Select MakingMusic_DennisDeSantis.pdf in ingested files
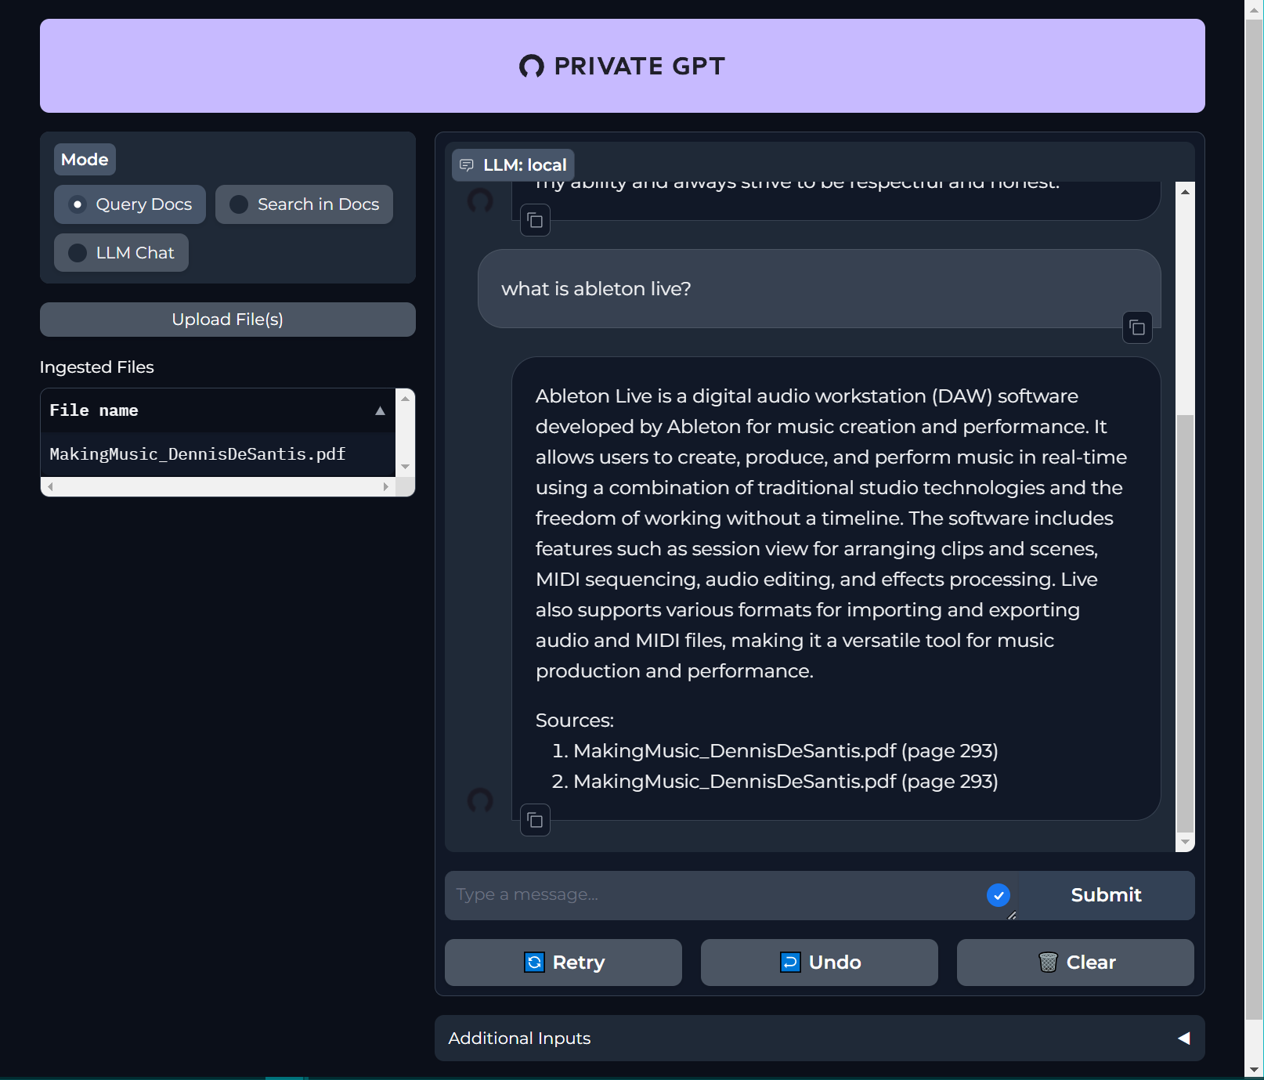The height and width of the screenshot is (1080, 1264). tap(197, 454)
